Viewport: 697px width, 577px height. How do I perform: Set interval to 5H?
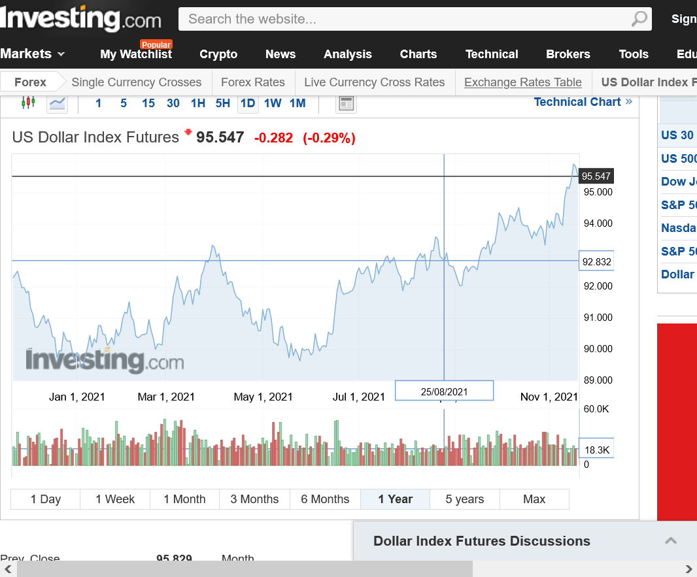223,103
